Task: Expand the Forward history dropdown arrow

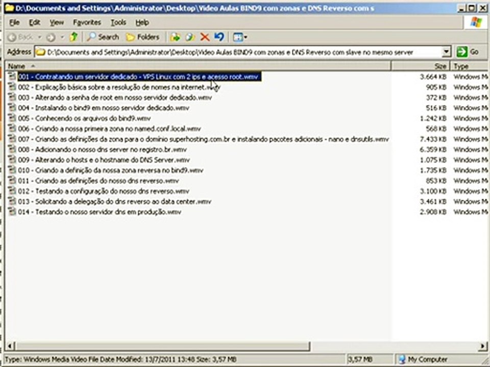Action: point(62,37)
